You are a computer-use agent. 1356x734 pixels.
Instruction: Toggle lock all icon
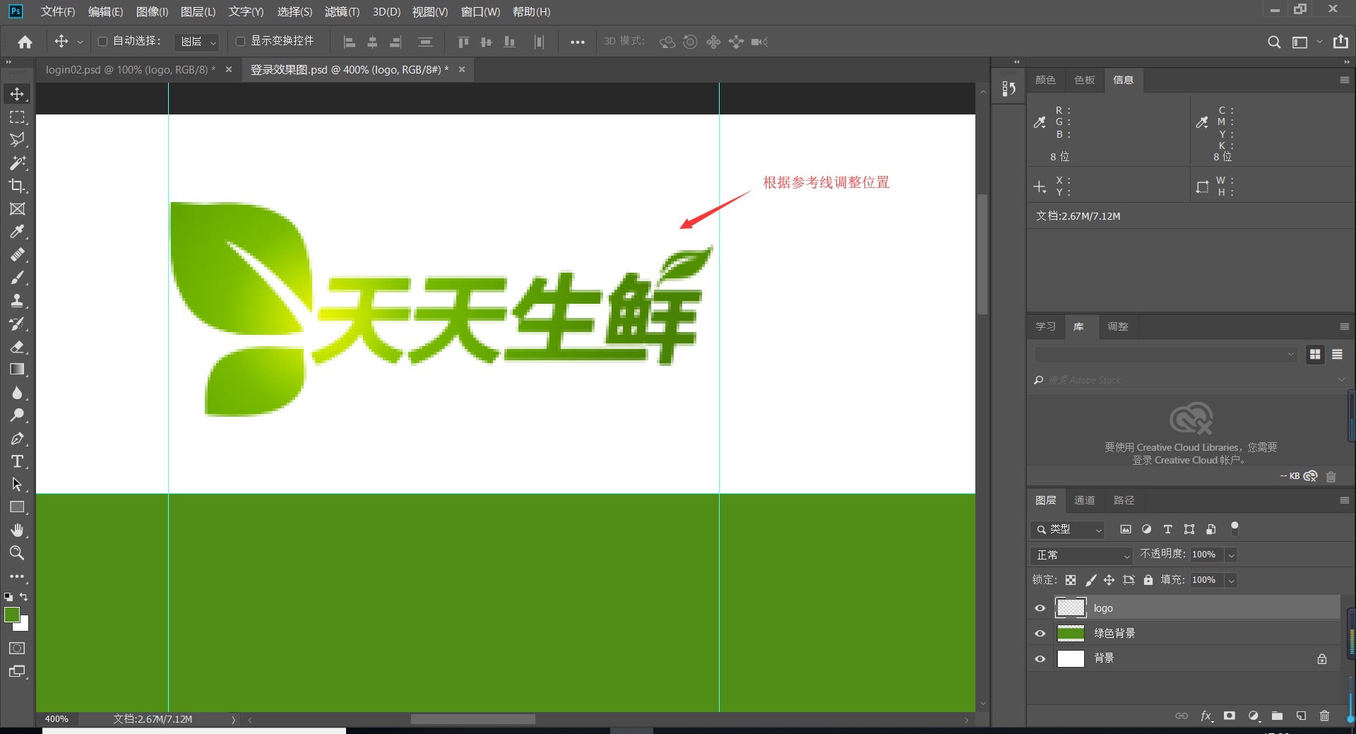point(1148,580)
